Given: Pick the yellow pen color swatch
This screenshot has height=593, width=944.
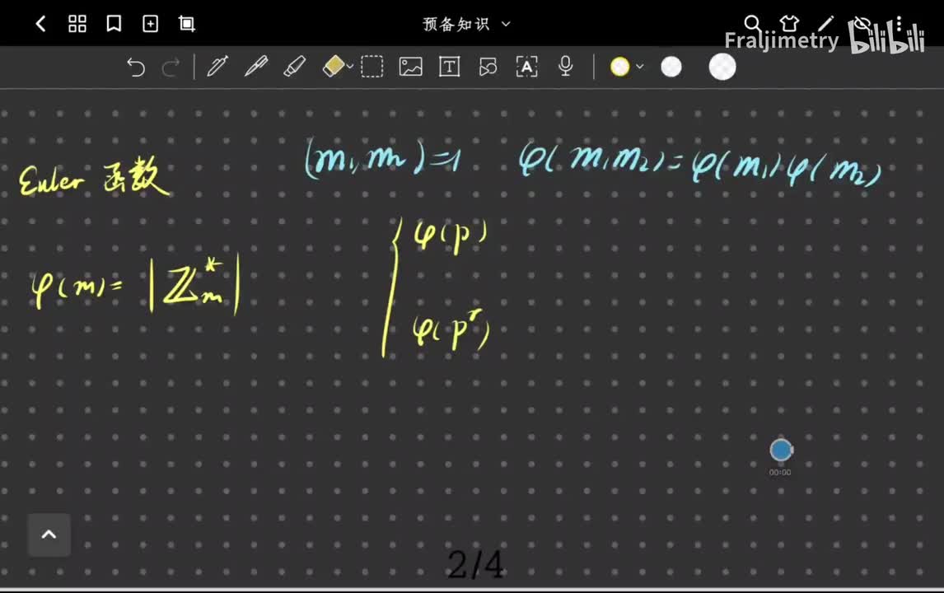Looking at the screenshot, I should (x=619, y=67).
